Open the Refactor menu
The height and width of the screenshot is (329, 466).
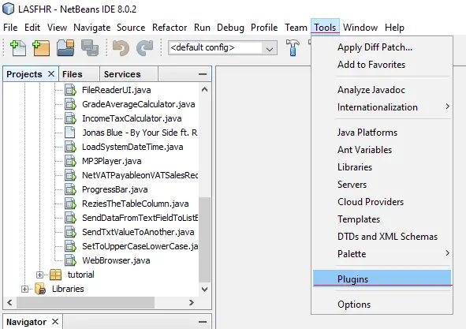click(170, 28)
